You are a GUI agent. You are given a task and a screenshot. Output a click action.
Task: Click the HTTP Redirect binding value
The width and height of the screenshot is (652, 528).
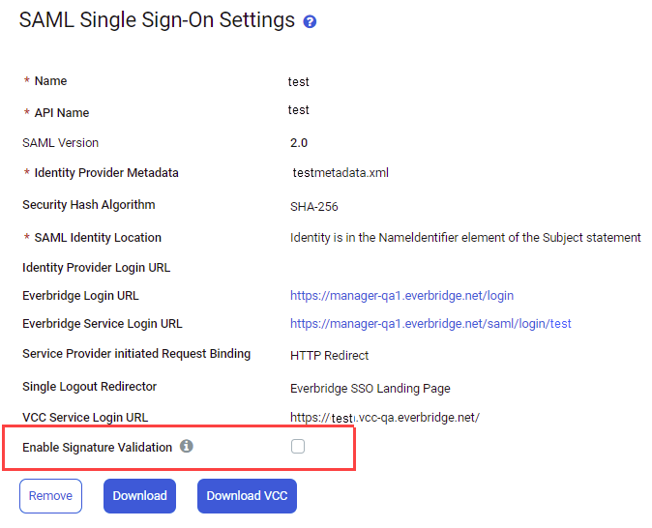[x=329, y=356]
